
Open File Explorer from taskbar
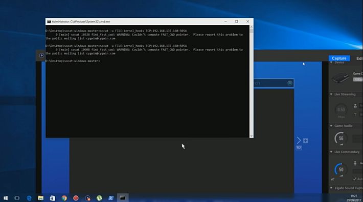click(41, 198)
